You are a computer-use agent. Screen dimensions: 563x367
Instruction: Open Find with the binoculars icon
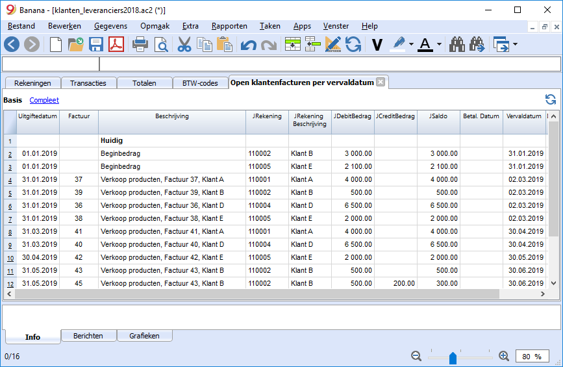pyautogui.click(x=457, y=45)
